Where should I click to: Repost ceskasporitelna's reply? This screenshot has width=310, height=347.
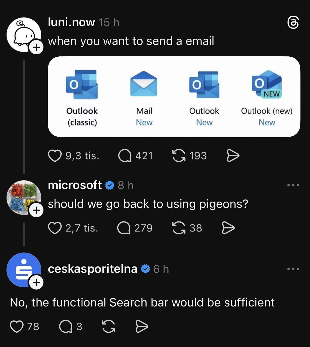click(x=109, y=326)
